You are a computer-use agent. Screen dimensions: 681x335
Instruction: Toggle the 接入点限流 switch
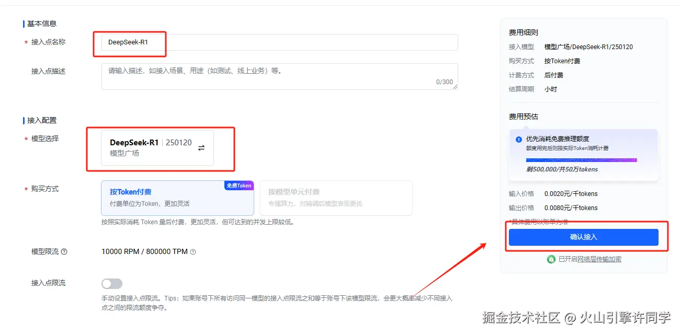112,284
